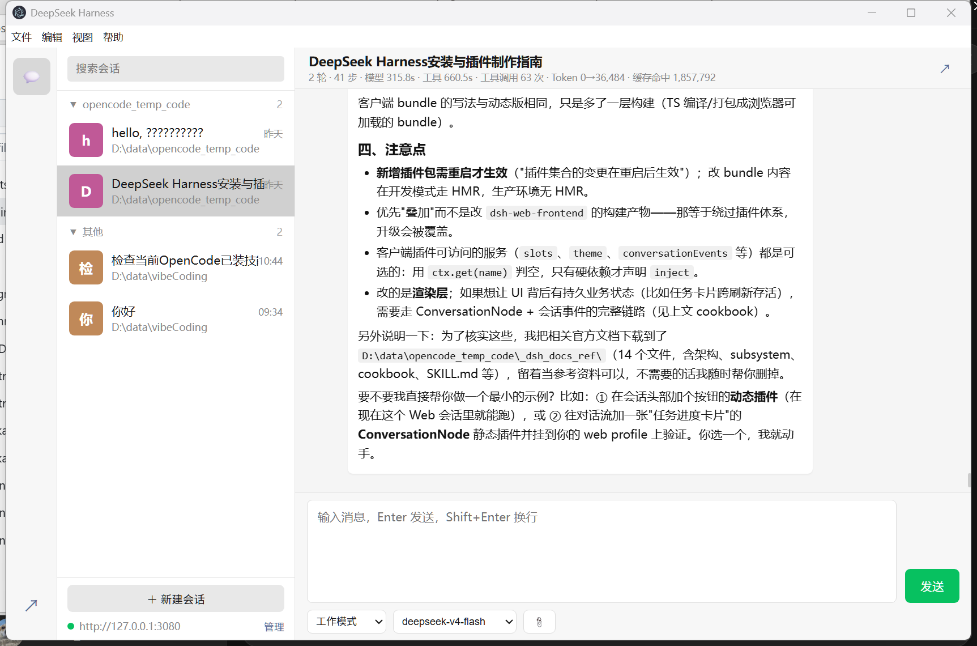Select the "DeepSeek Harness安装与插" conversation title in list
The height and width of the screenshot is (646, 977).
click(188, 184)
